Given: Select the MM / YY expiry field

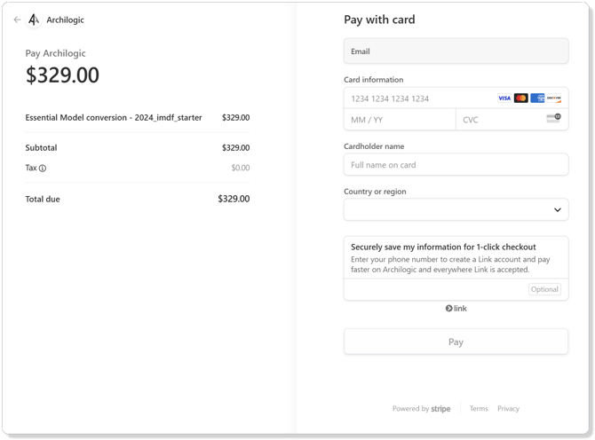Looking at the screenshot, I should [x=400, y=119].
